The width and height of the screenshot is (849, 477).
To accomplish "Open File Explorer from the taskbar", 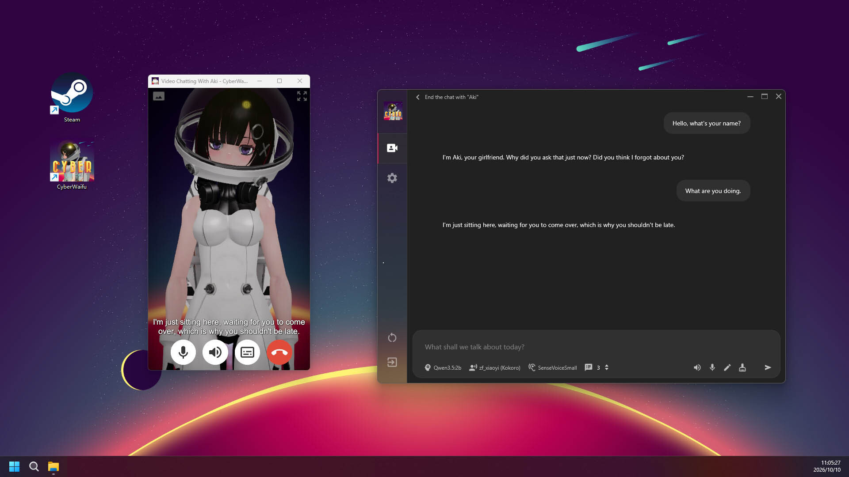I will point(54,466).
